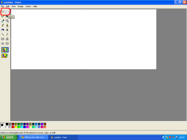Pick the Pick Color eyedropper tool
The image size is (187, 140).
click(x=3, y=21)
